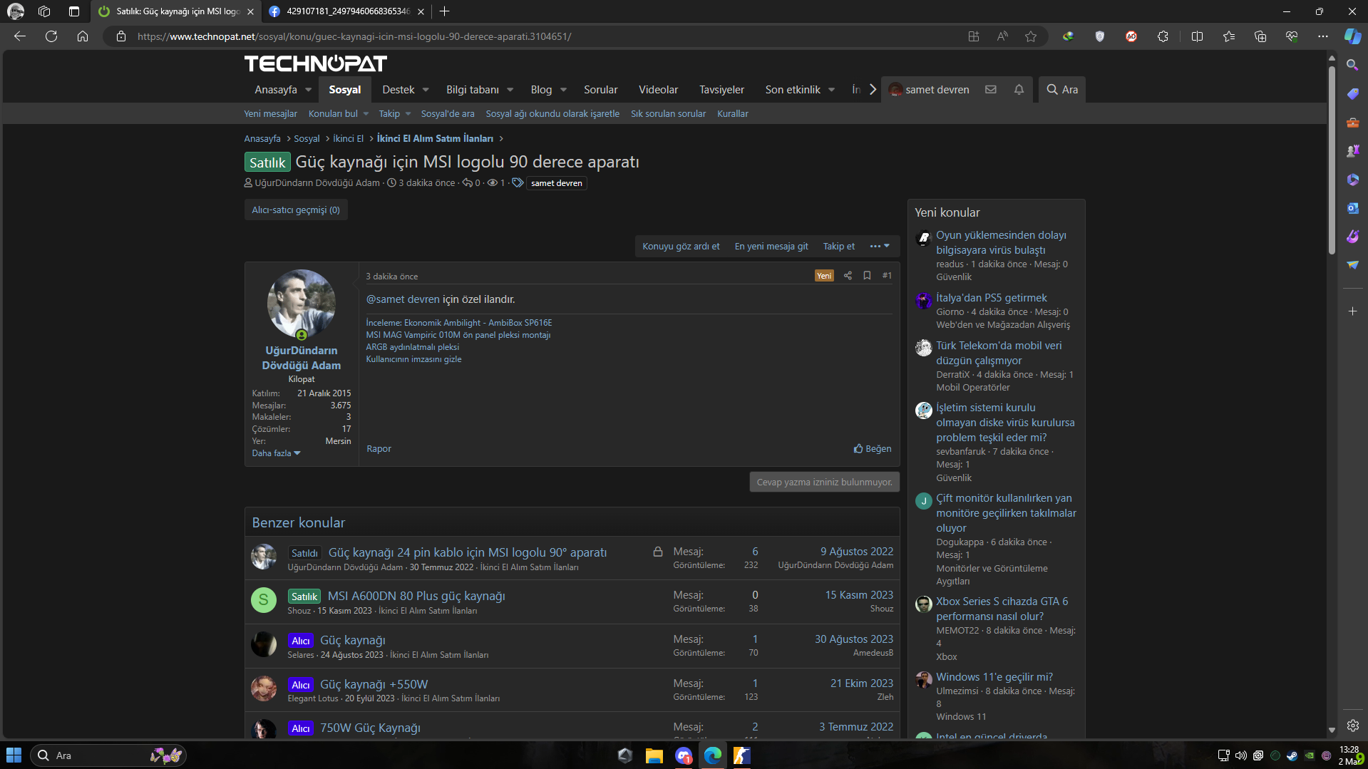The image size is (1368, 769).
Task: Open Windows Start menu
Action: 14,755
